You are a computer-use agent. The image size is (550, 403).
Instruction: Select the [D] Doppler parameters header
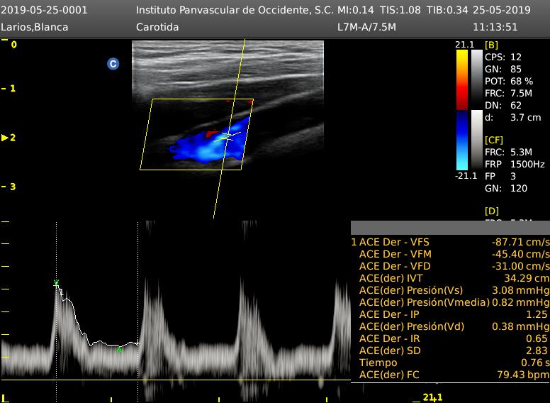491,211
